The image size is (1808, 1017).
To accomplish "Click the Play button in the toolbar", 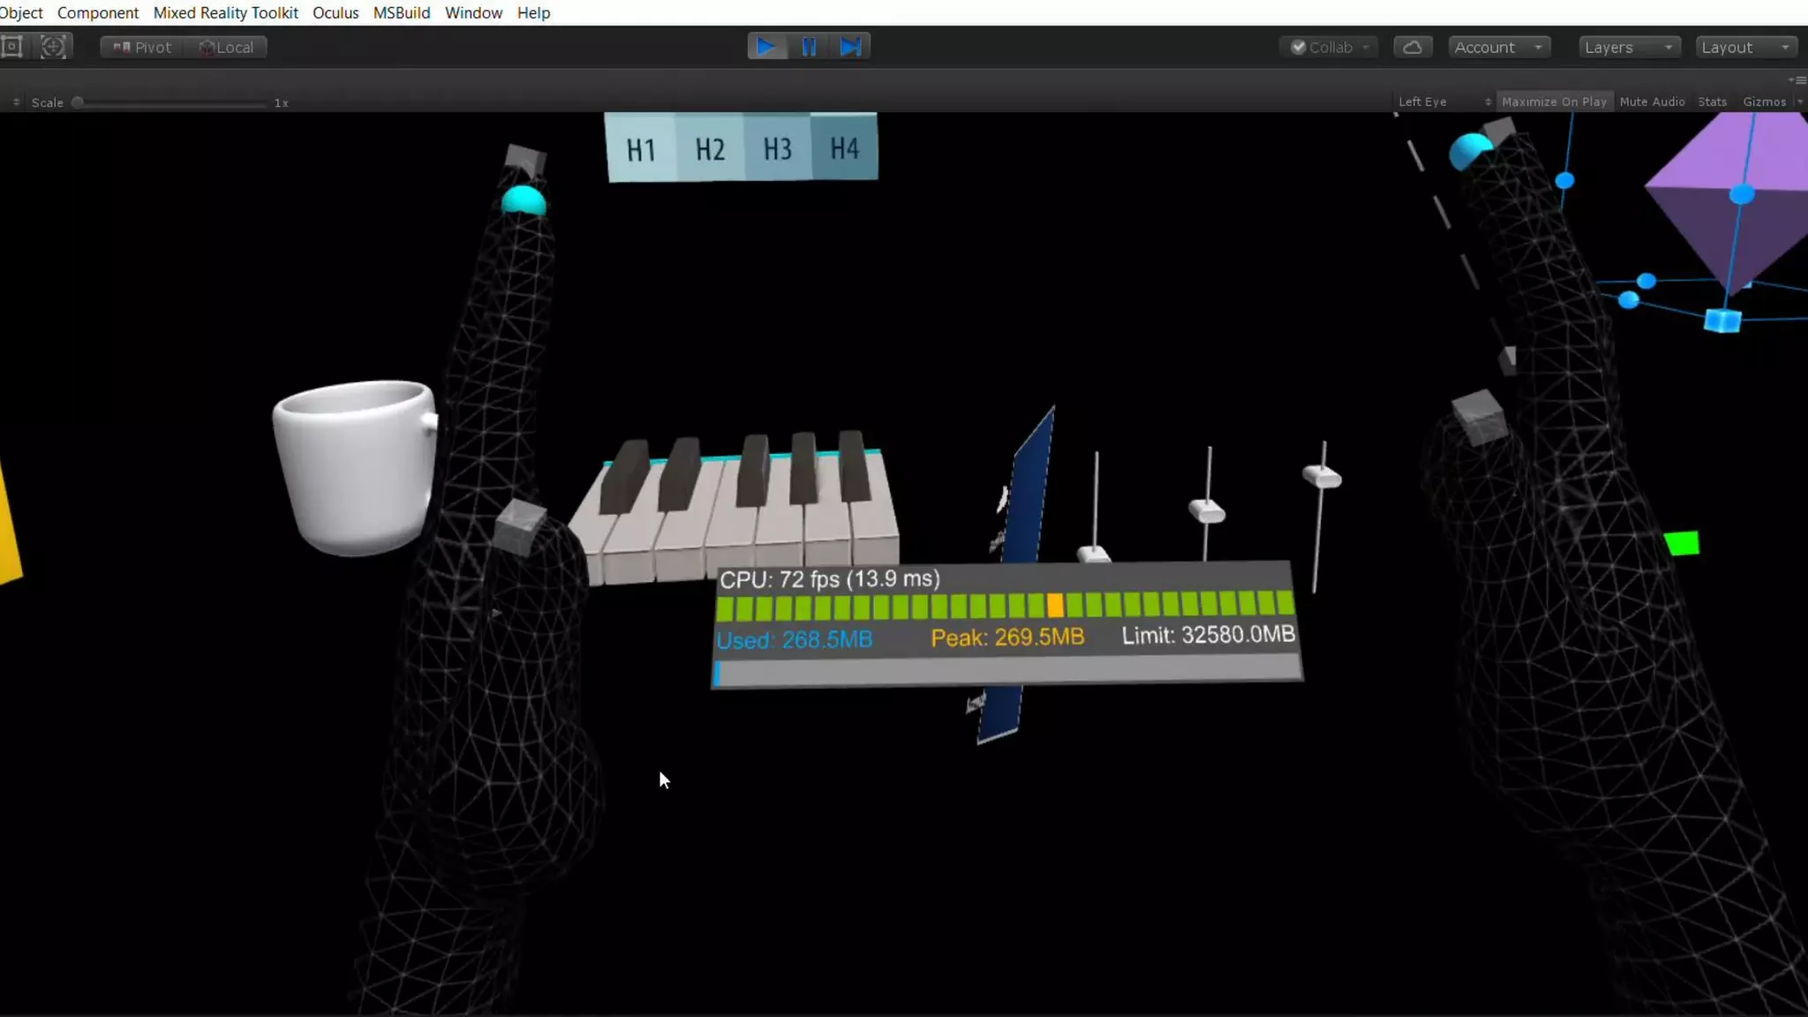I will coord(766,47).
